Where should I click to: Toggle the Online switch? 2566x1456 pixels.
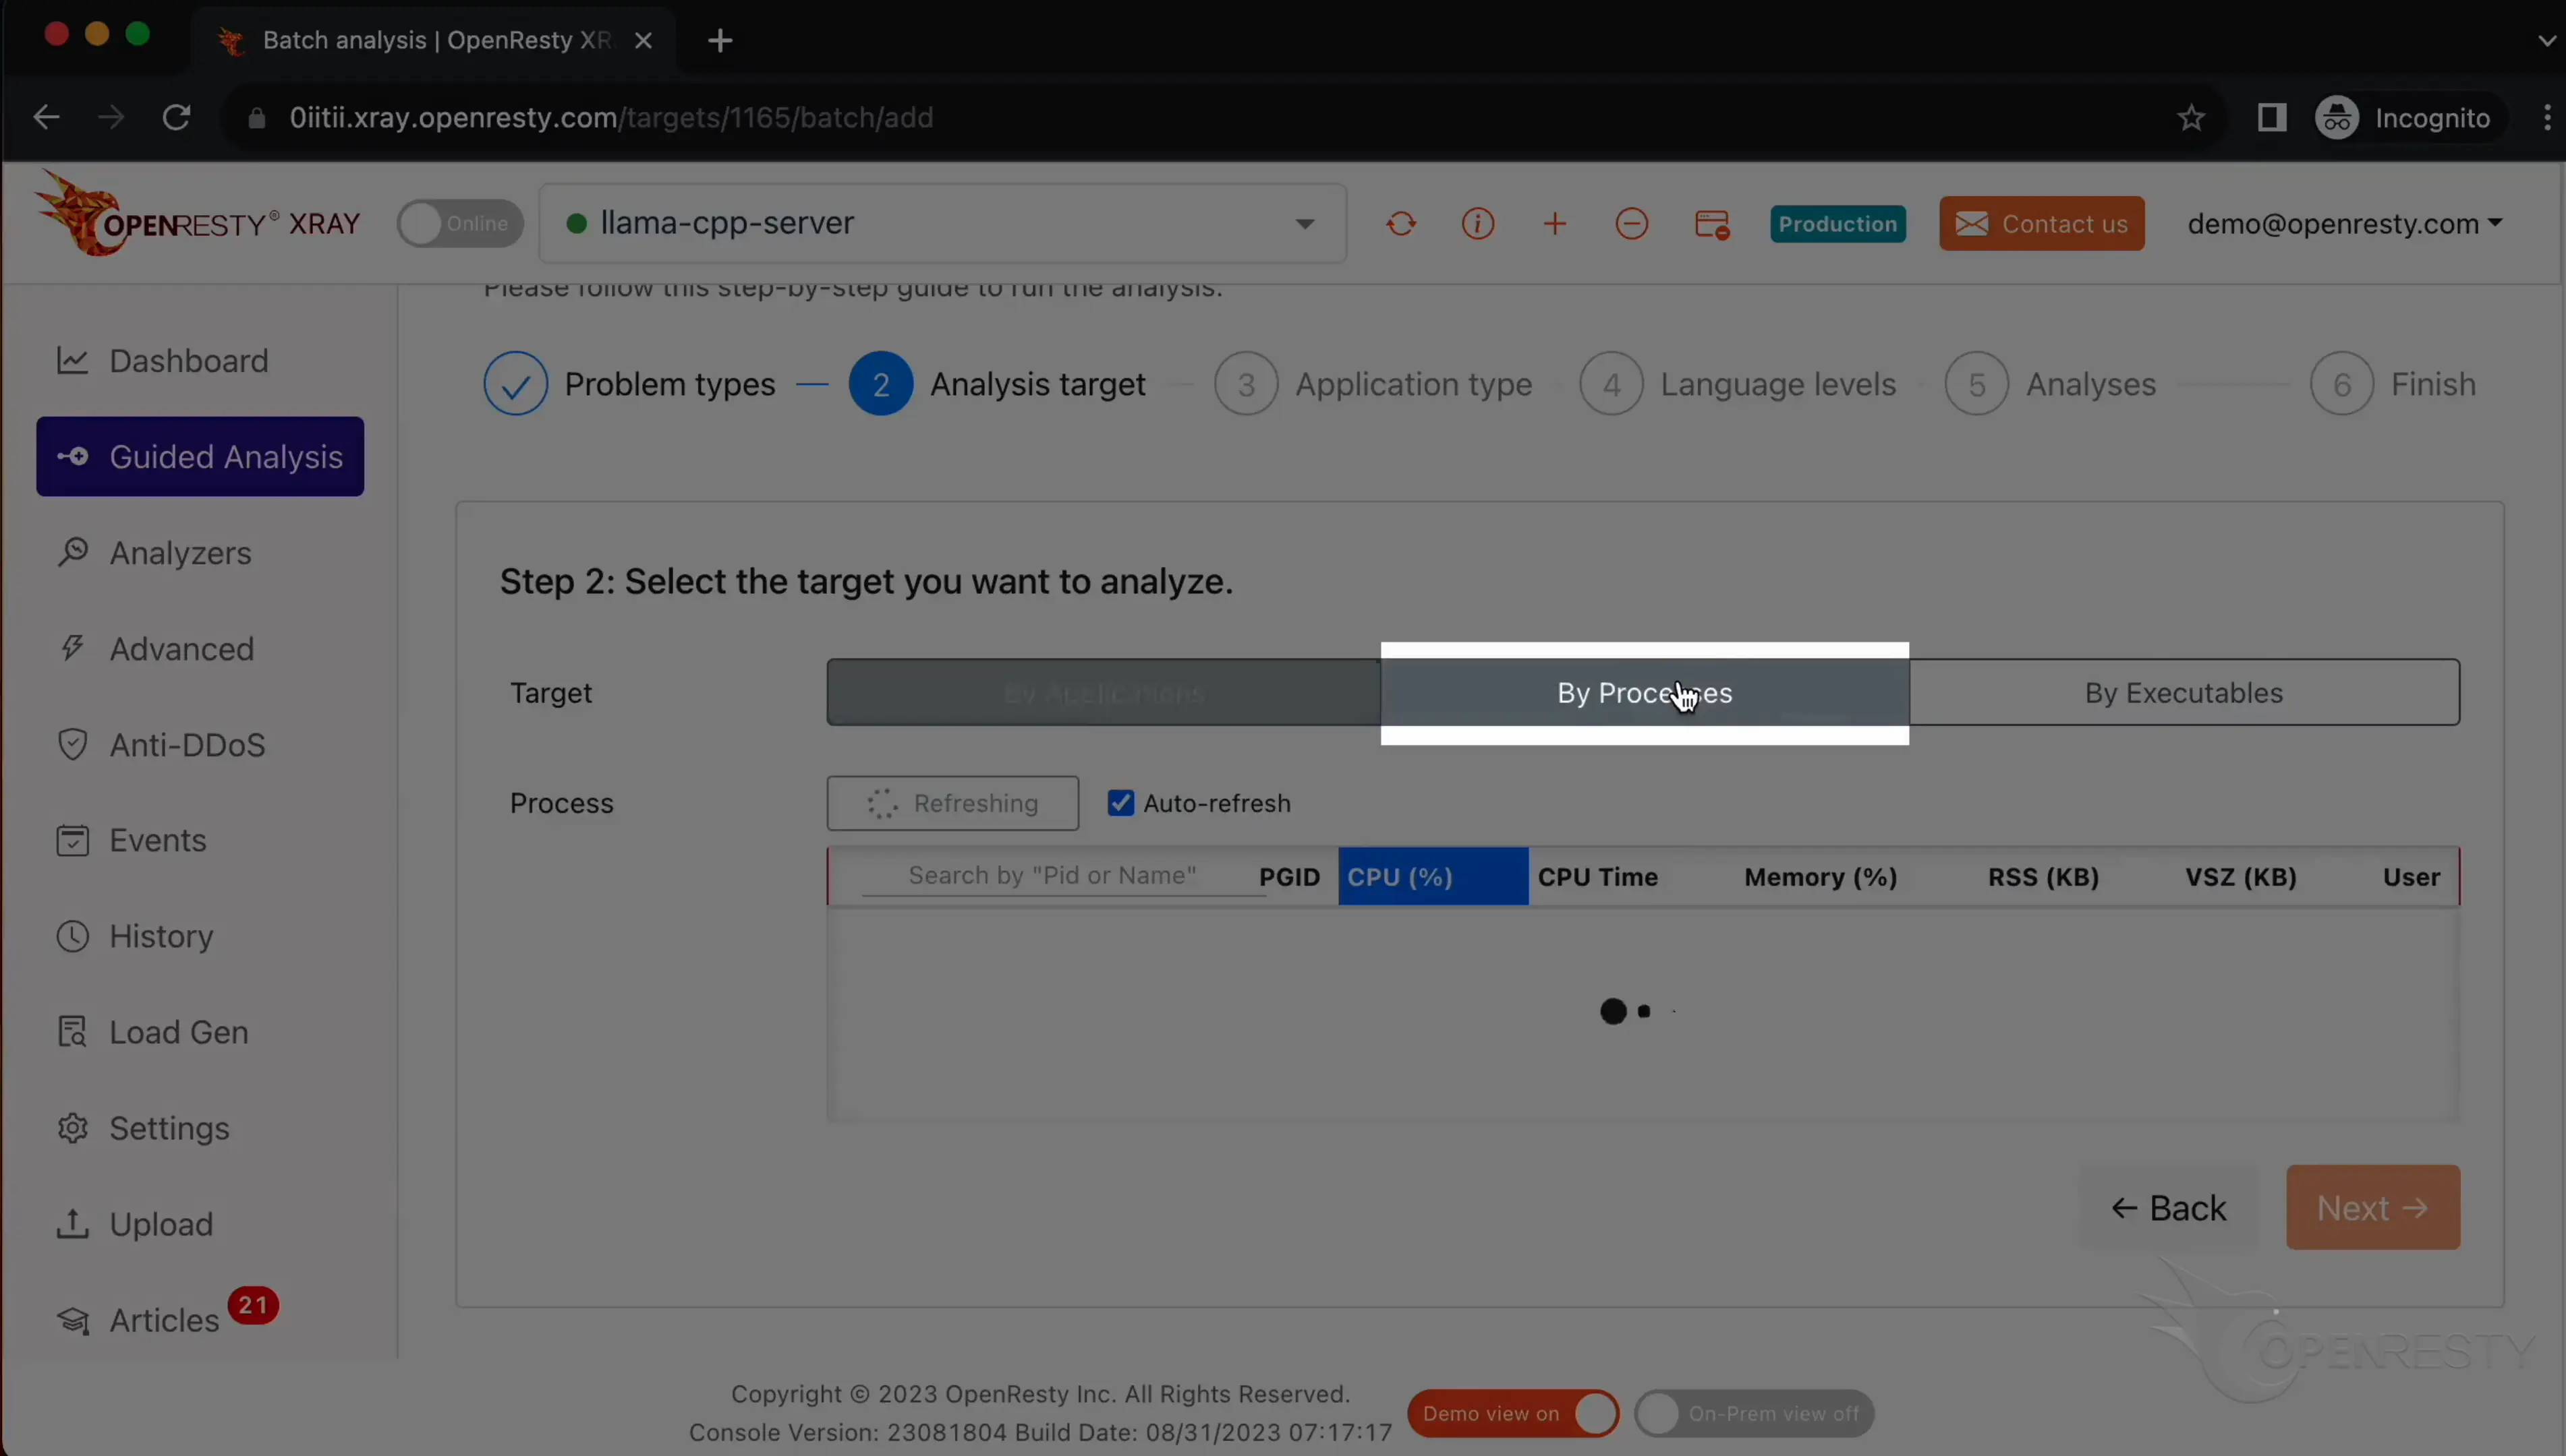[x=459, y=223]
